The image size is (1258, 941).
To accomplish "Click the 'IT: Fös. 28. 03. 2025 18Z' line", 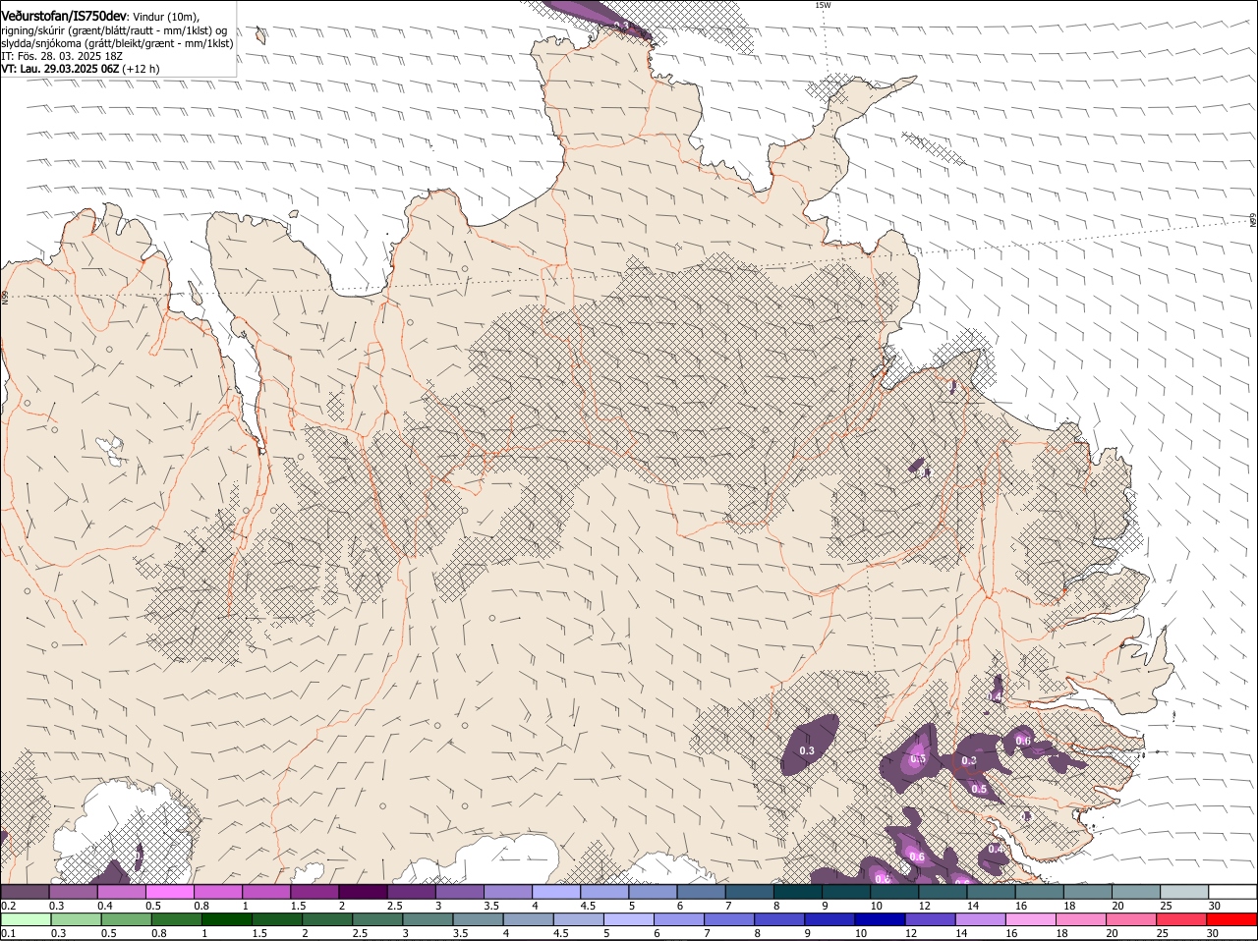I will pyautogui.click(x=62, y=56).
